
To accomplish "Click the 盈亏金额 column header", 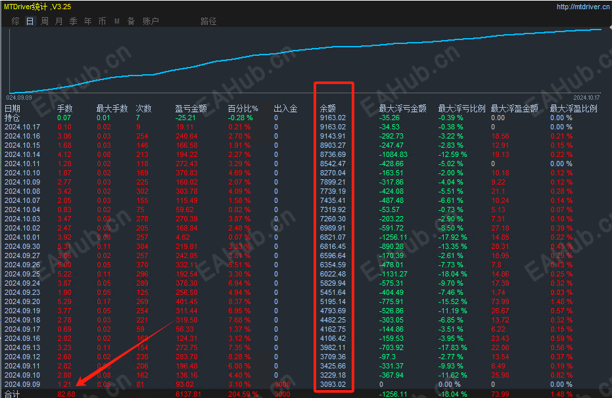I will (191, 108).
